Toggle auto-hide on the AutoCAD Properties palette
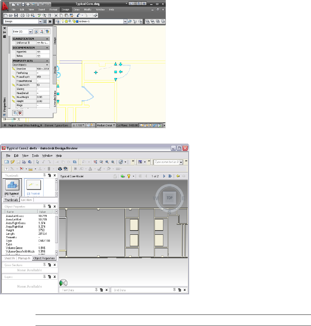This screenshot has width=311, height=326. click(x=5, y=32)
